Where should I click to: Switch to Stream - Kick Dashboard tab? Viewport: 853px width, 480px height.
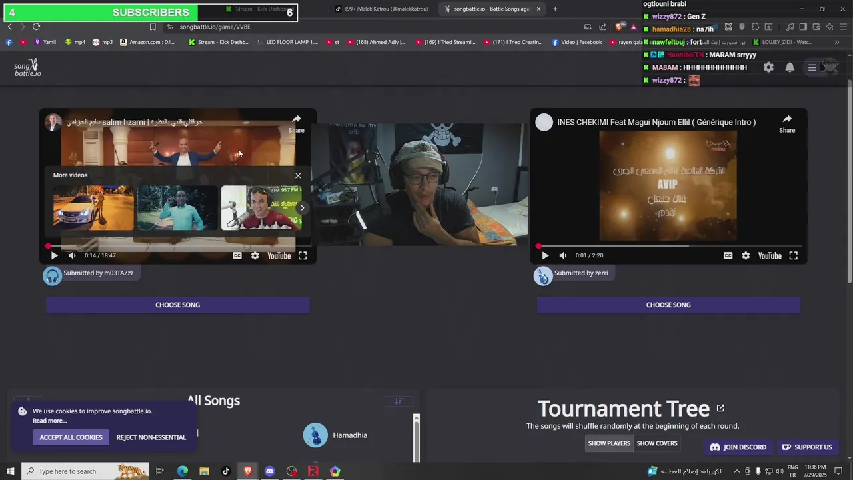(x=259, y=9)
